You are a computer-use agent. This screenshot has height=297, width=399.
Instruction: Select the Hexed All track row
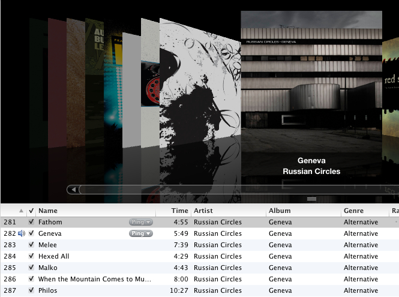199,256
